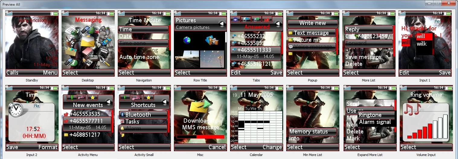Click Select softkey in Desktop preview
This screenshot has height=159, width=458.
click(x=70, y=72)
